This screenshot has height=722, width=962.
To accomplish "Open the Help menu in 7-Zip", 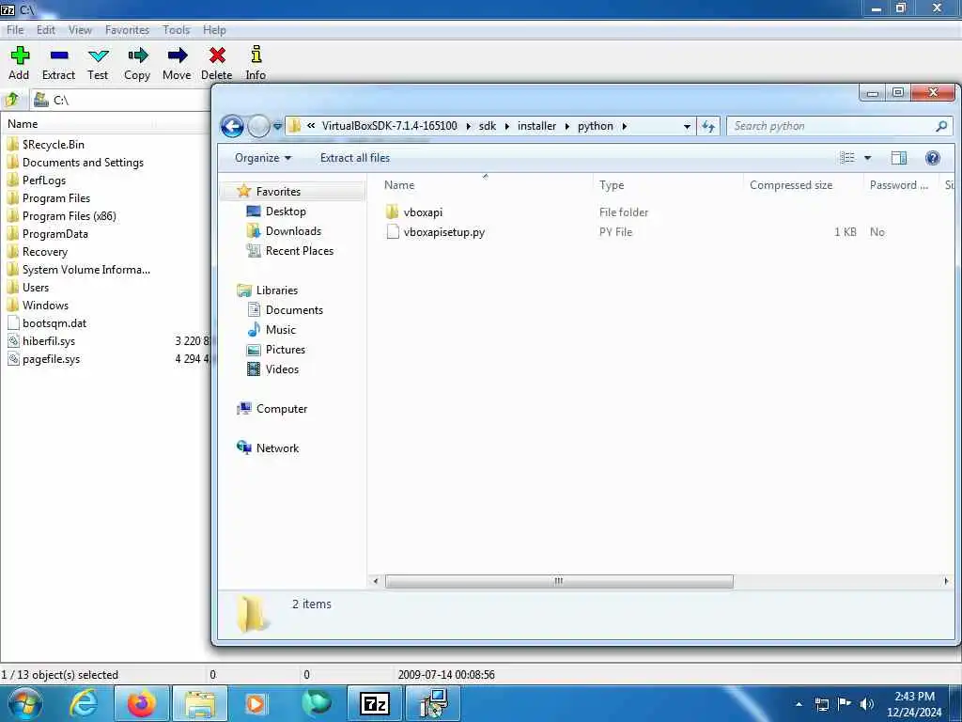I will tap(214, 29).
